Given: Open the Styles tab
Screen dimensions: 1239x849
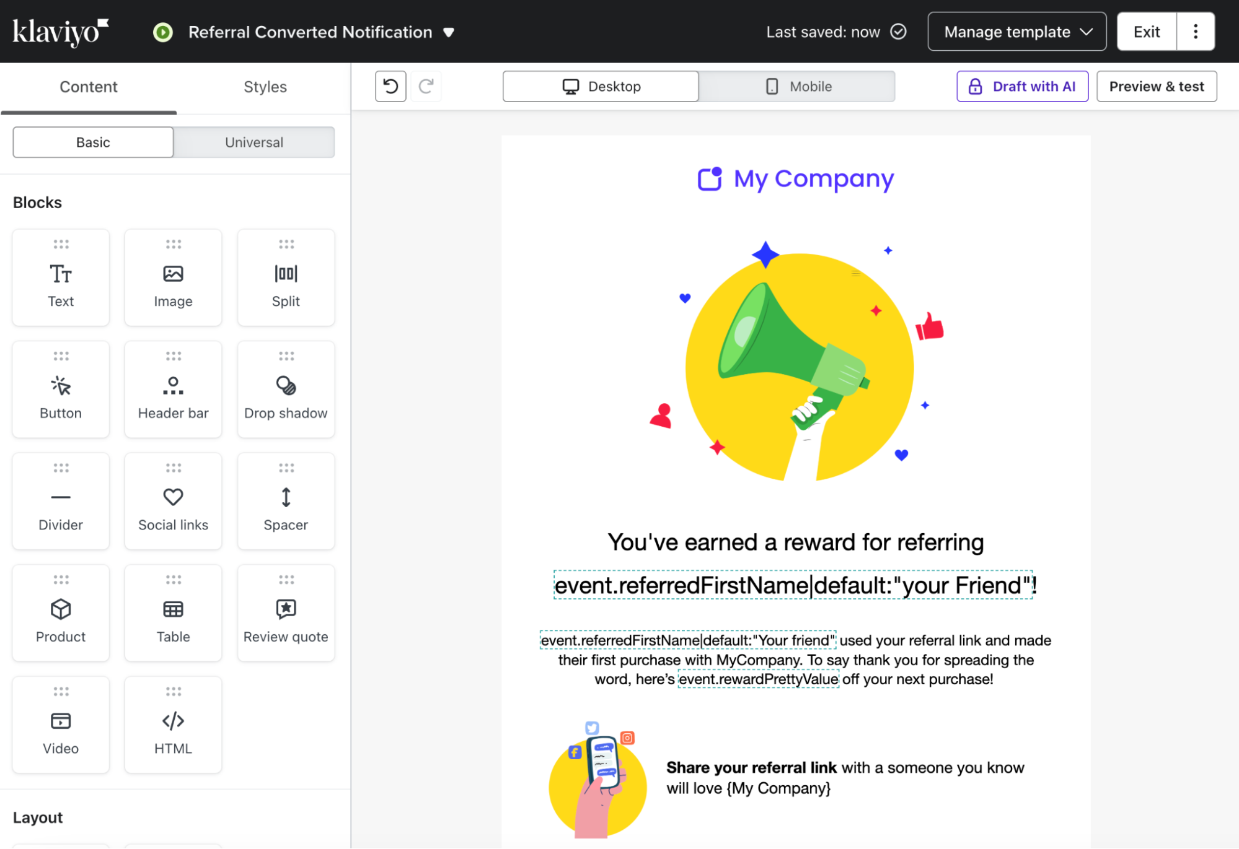Looking at the screenshot, I should click(x=265, y=87).
